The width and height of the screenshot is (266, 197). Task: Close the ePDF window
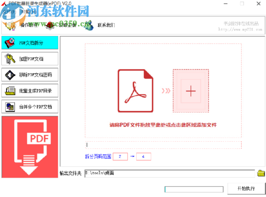coord(259,4)
